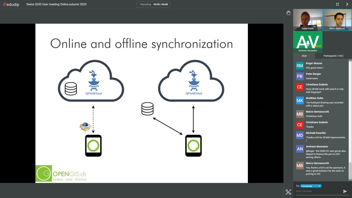This screenshot has height=198, width=352.
Task: Click RM avatar of Roger Maurer
Action: click(x=300, y=66)
